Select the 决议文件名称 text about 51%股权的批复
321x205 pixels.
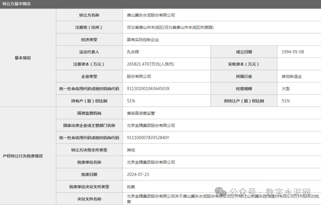pos(223,199)
